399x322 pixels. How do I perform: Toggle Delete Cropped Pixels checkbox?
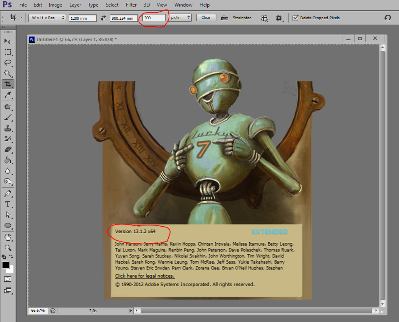295,18
